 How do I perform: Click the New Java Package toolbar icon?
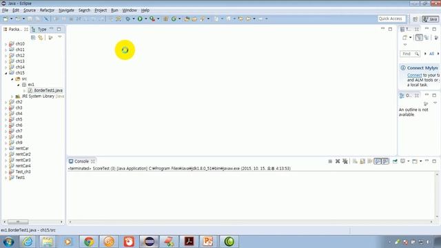click(165, 19)
